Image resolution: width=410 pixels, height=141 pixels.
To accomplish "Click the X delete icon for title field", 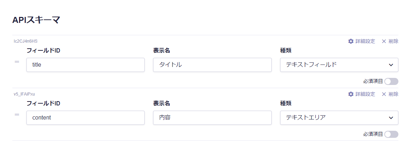I will click(x=384, y=41).
